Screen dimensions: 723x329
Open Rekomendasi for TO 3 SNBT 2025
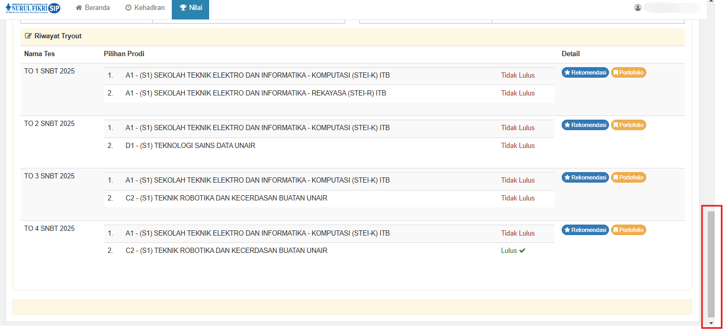tap(585, 177)
